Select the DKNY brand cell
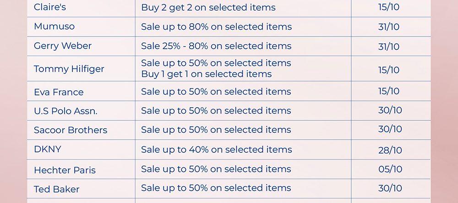The image size is (458, 203). [48, 149]
